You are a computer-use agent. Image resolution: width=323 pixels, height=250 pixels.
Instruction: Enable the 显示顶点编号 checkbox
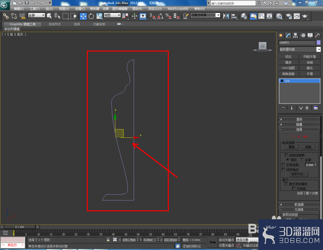pos(286,184)
